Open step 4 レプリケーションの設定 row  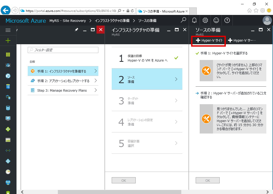click(x=147, y=122)
